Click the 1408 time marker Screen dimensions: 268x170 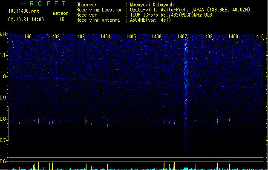click(207, 37)
